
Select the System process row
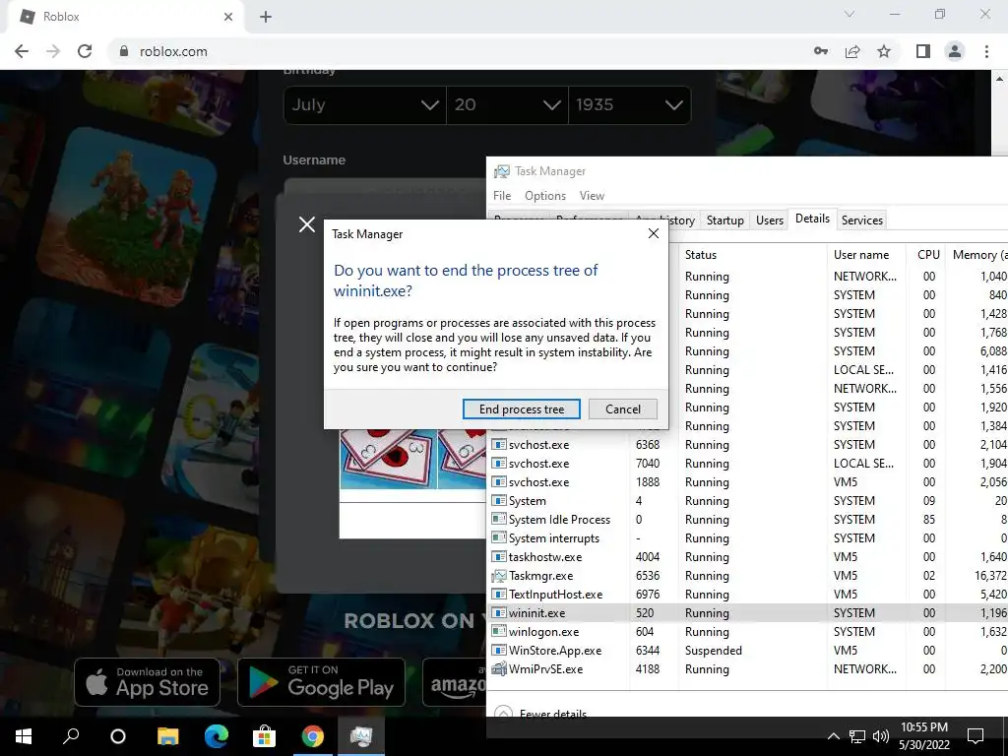[x=749, y=501]
